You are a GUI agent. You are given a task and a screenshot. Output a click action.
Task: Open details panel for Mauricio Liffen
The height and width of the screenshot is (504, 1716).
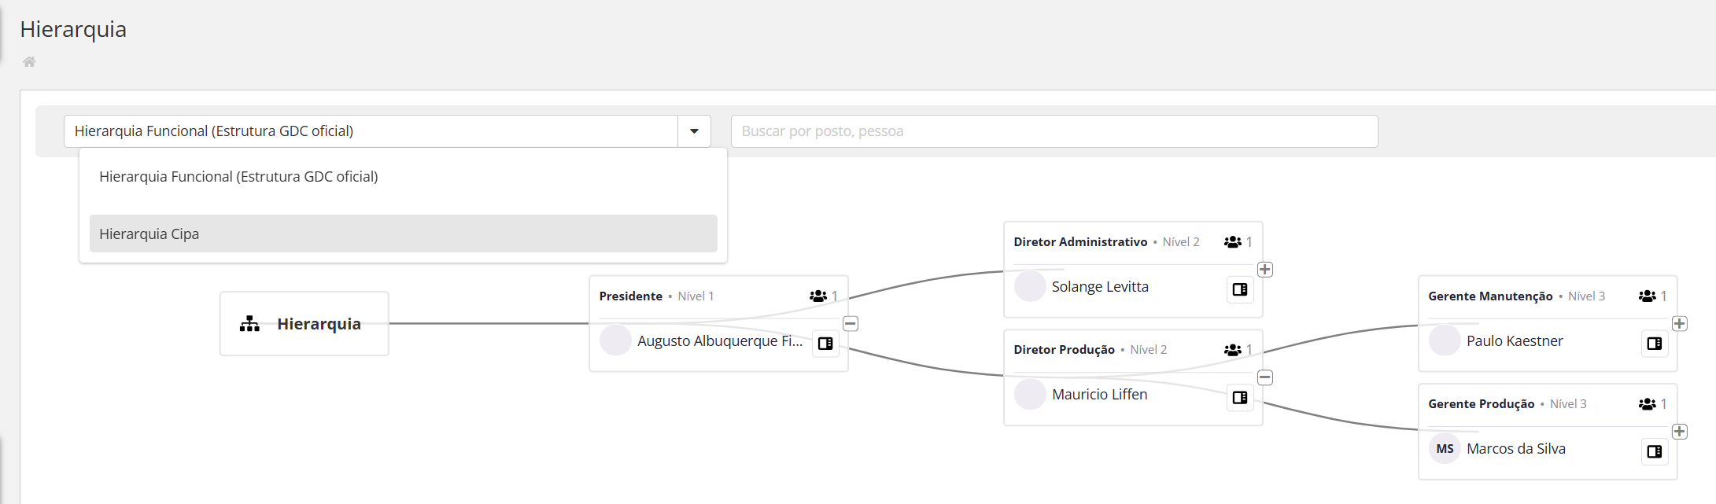1240,398
